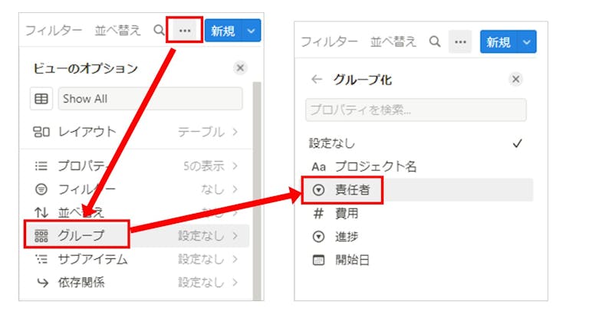Expand chevron on サブアイテム row
589x331 pixels.
tap(235, 259)
